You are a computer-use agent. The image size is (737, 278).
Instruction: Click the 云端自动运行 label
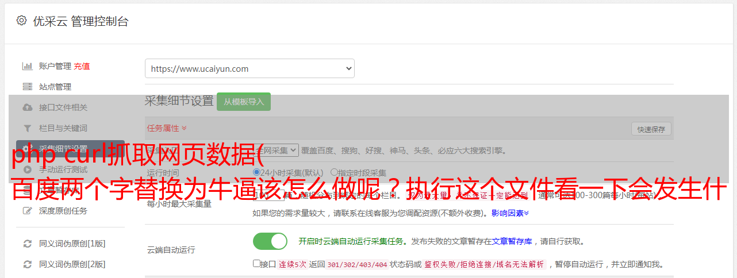tap(171, 250)
